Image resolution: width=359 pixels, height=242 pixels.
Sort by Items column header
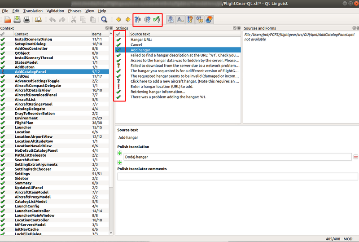(x=100, y=34)
